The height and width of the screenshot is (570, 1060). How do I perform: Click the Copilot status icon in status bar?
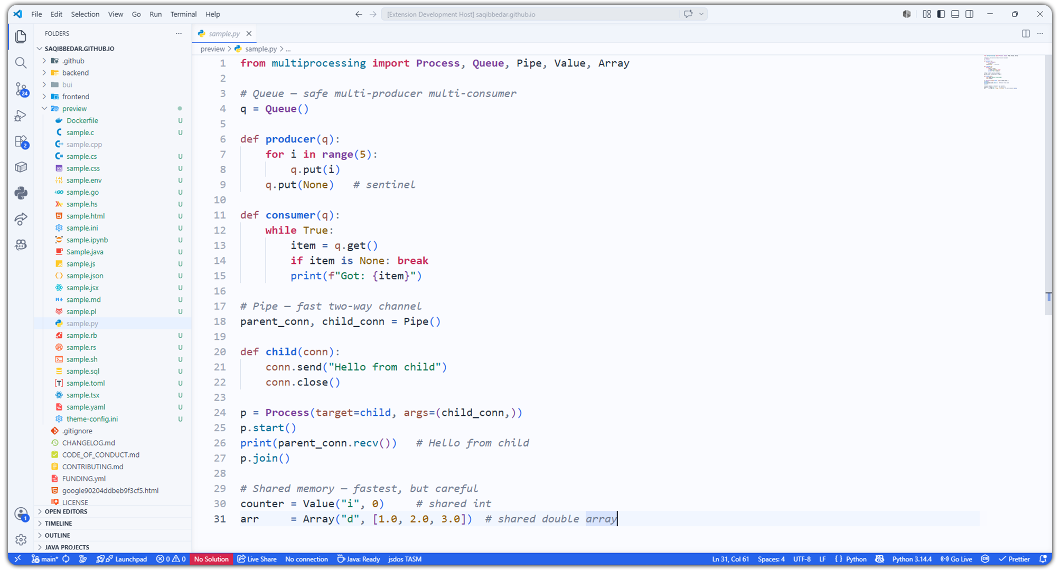pos(879,559)
